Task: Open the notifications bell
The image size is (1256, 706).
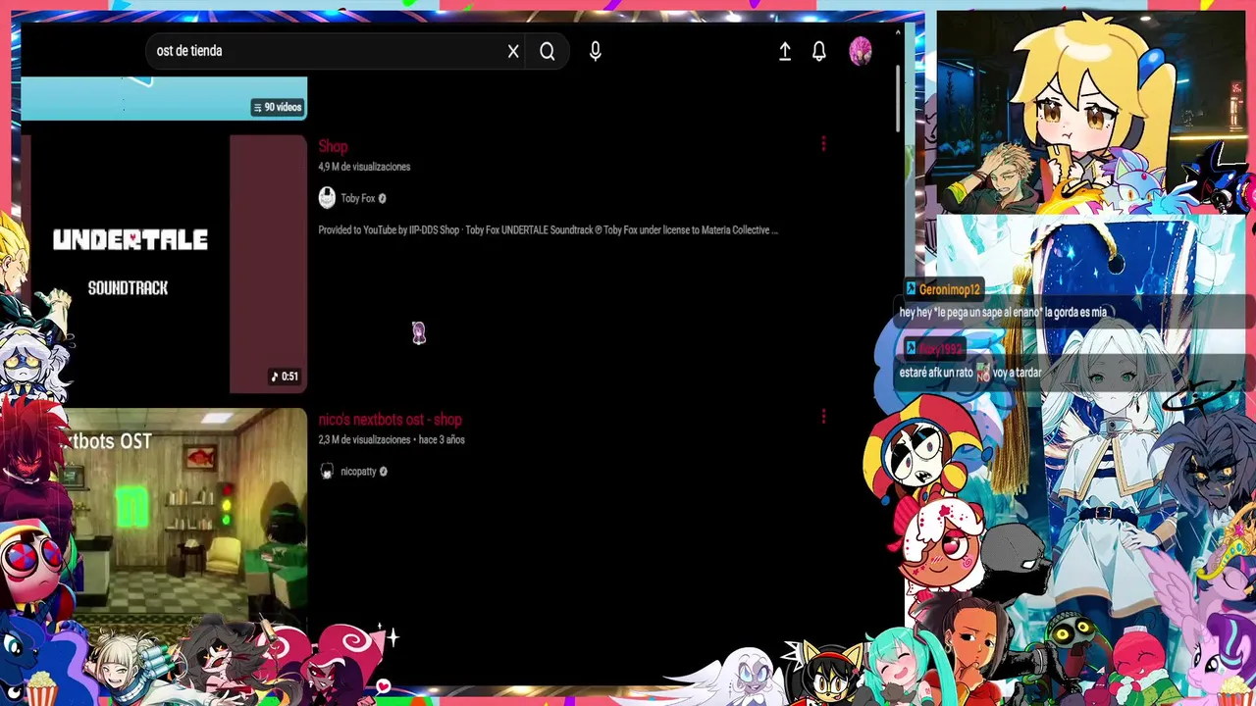Action: tap(819, 51)
